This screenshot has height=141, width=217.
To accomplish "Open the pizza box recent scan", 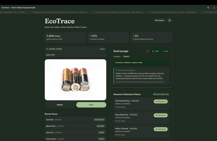I will pos(75,132).
